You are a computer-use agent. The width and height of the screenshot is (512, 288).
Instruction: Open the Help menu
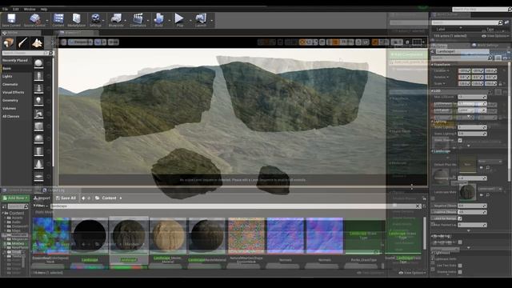[44, 10]
